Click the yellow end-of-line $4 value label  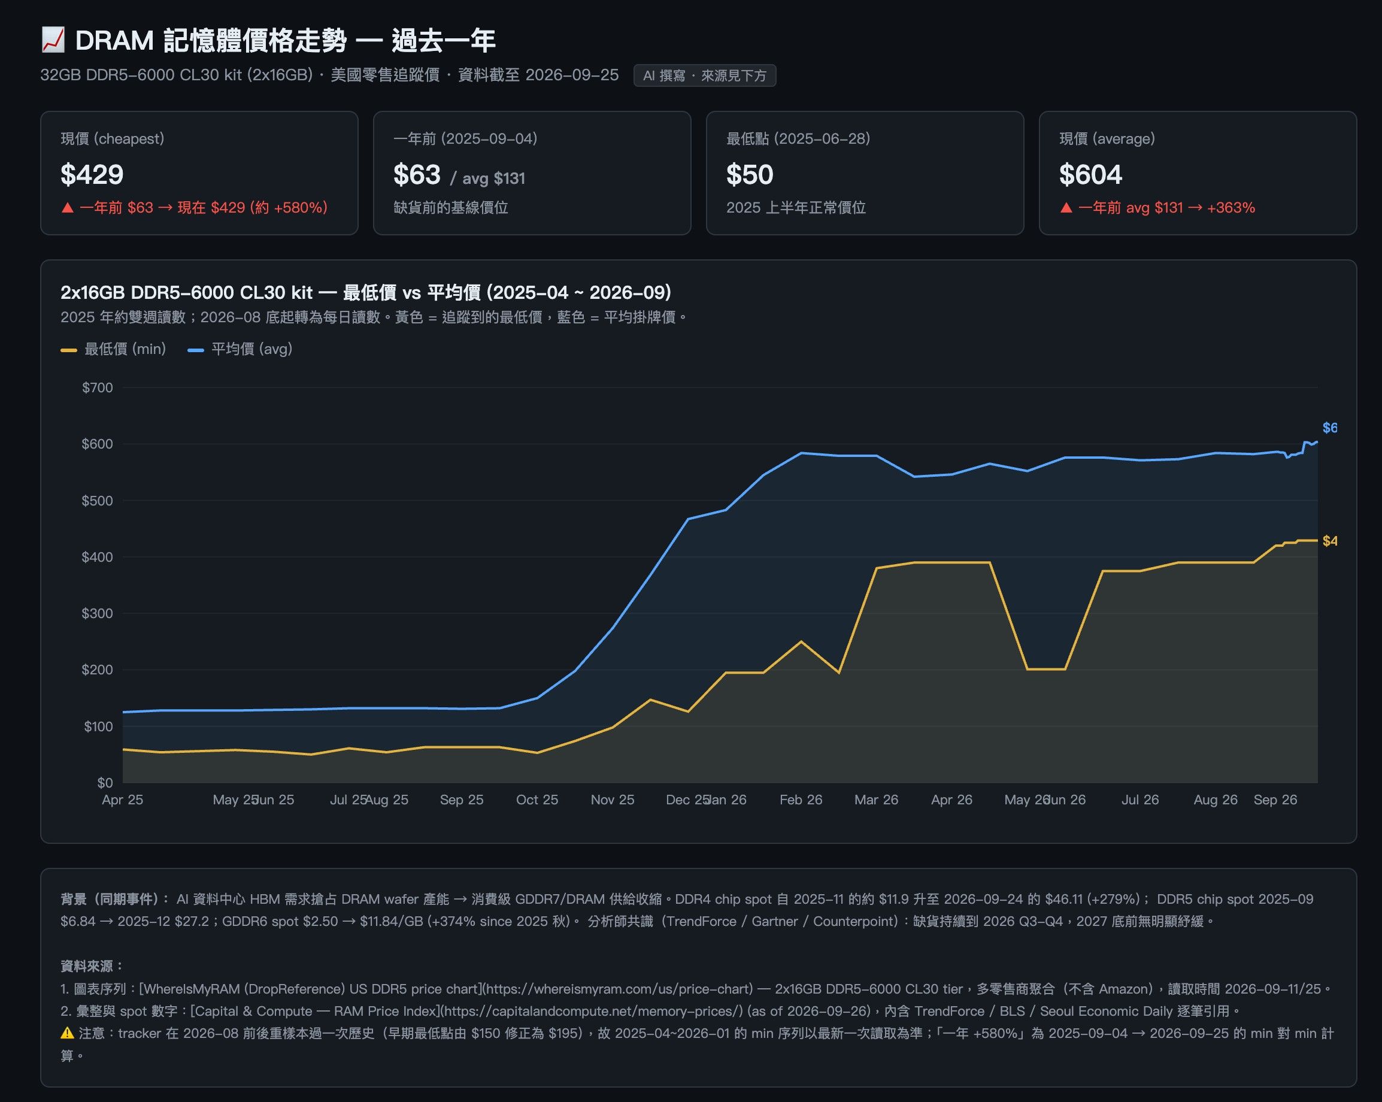point(1329,541)
